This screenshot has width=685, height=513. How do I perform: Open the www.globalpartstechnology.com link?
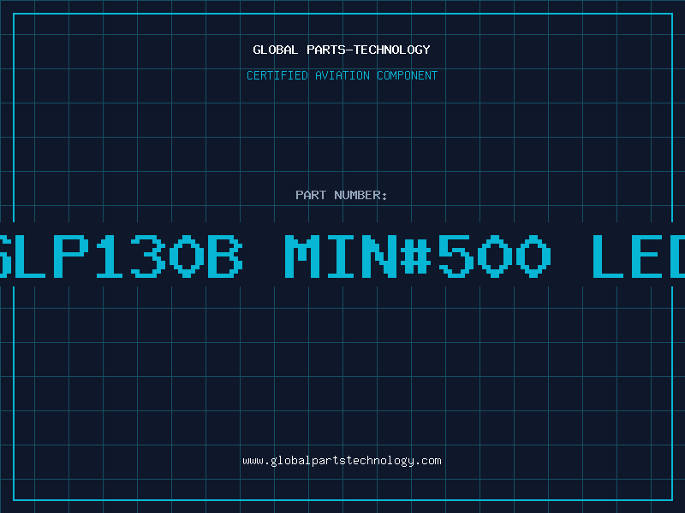(x=342, y=461)
